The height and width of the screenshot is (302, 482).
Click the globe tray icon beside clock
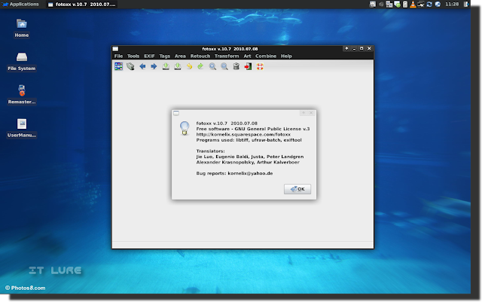click(438, 5)
